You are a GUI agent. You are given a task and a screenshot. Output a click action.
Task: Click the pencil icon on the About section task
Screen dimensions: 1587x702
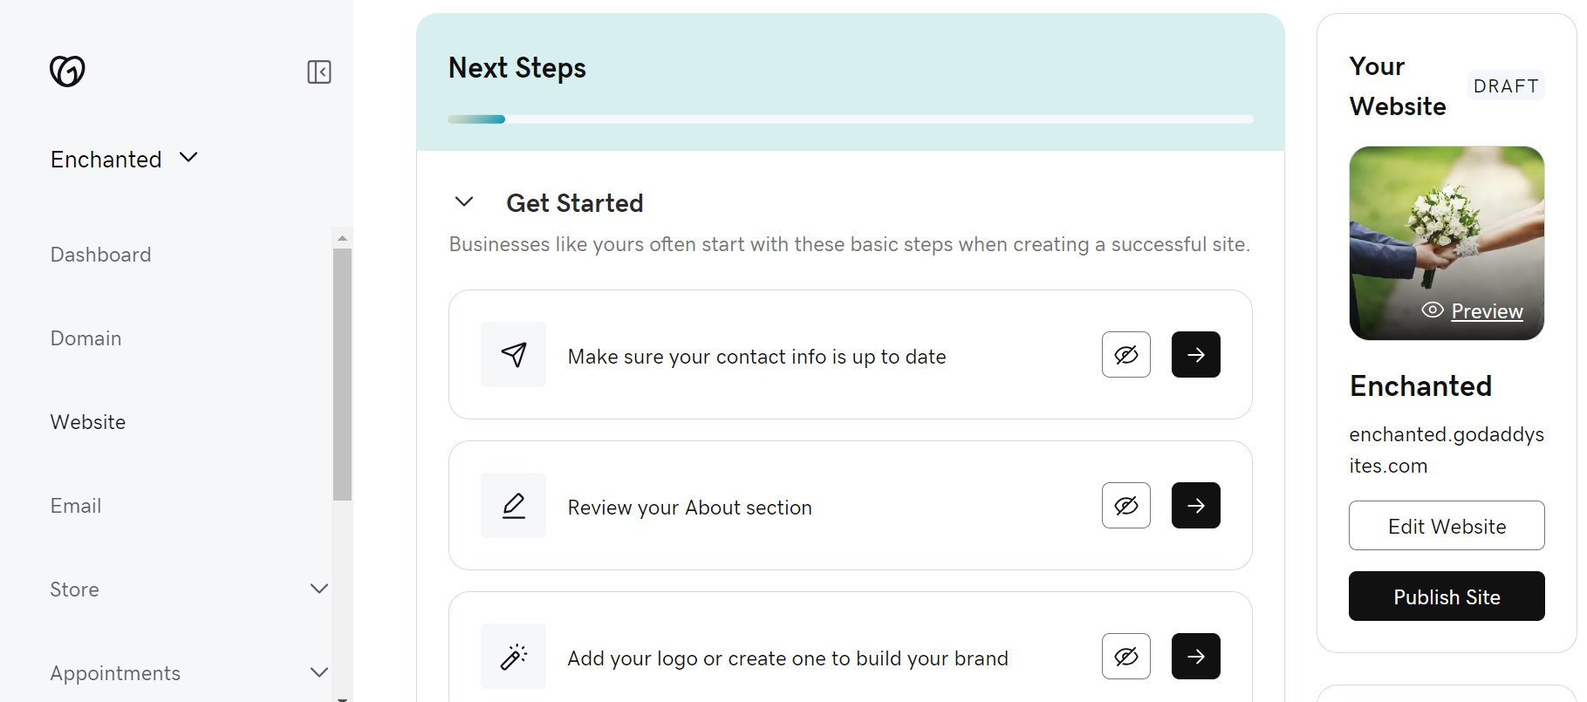click(x=513, y=505)
